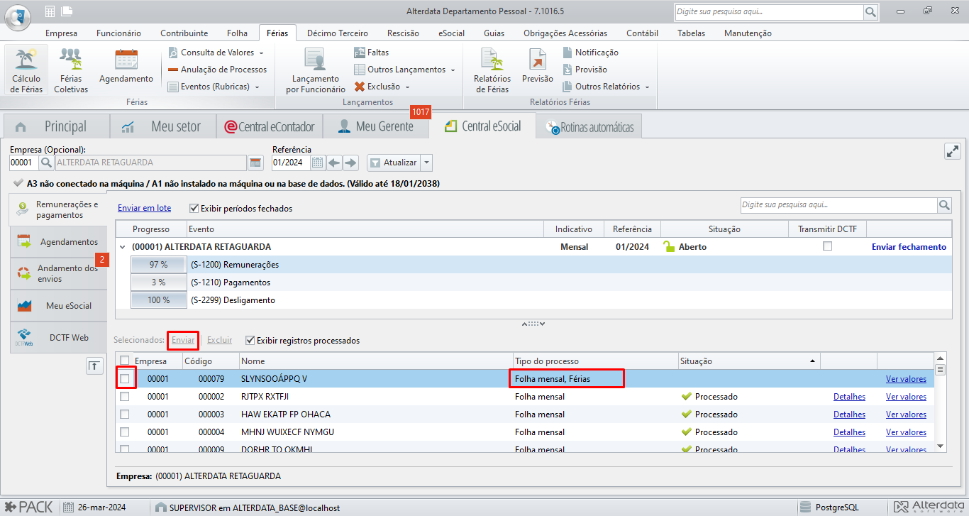Screen dimensions: 969x516
Task: Check the row for RJTPX RXTFJI
Action: 125,396
